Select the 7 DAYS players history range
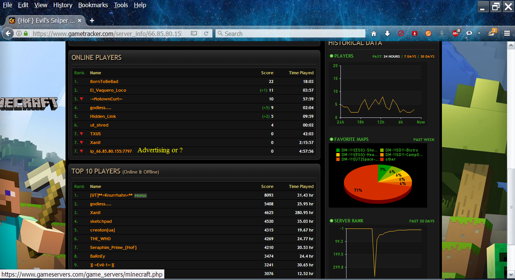This screenshot has height=280, width=515. [410, 56]
